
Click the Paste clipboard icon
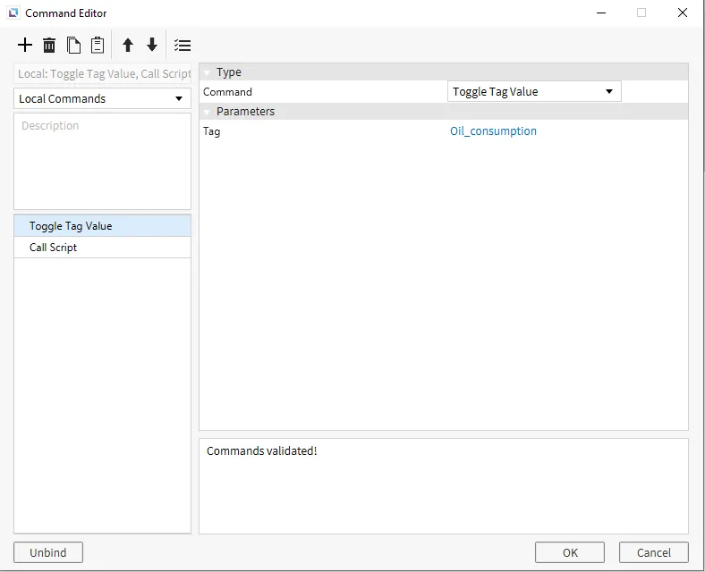click(98, 46)
